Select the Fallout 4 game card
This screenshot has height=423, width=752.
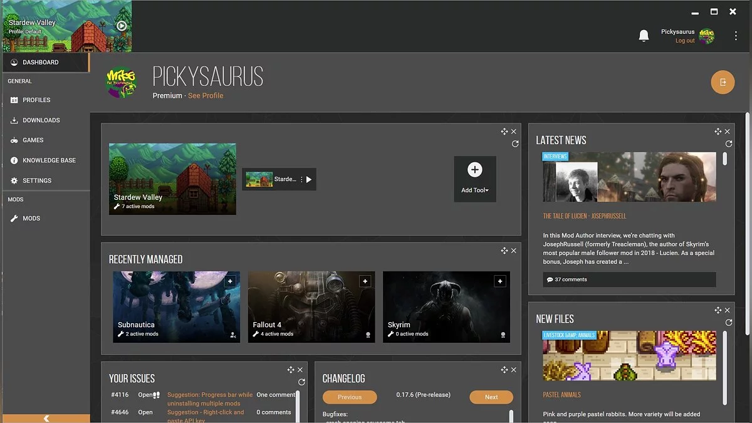pyautogui.click(x=311, y=307)
